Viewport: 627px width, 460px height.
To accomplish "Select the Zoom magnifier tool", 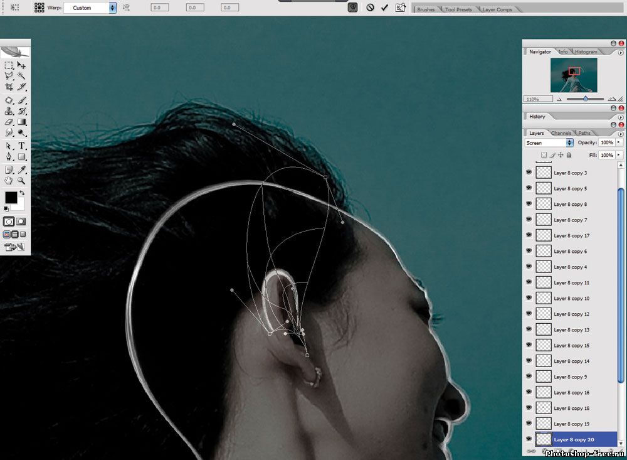I will point(21,180).
